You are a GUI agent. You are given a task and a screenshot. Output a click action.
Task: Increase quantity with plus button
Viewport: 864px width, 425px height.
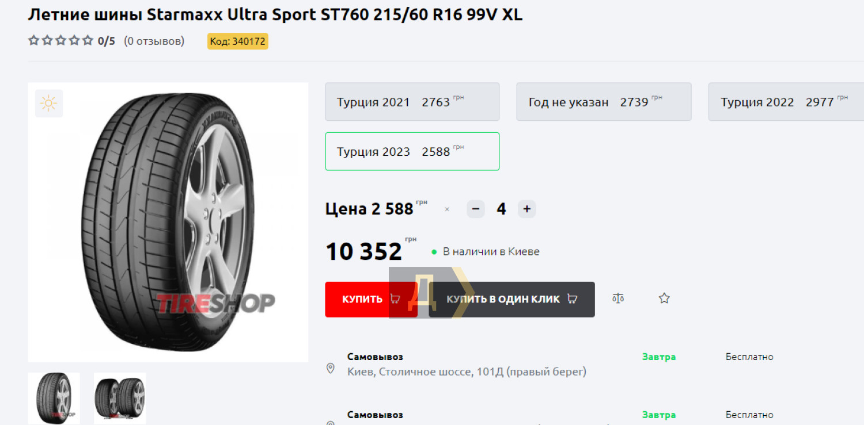tap(526, 209)
